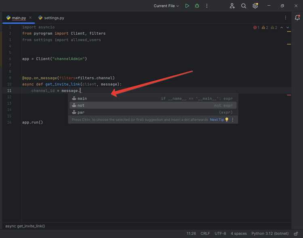Click line number 11 in the gutter
The width and height of the screenshot is (303, 238).
click(9, 91)
